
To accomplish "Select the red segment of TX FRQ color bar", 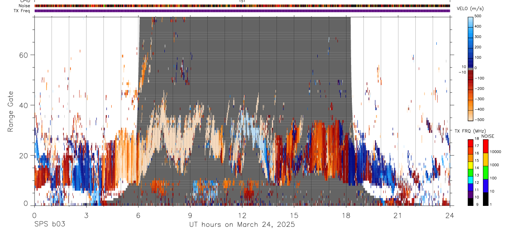I will click(x=471, y=142).
